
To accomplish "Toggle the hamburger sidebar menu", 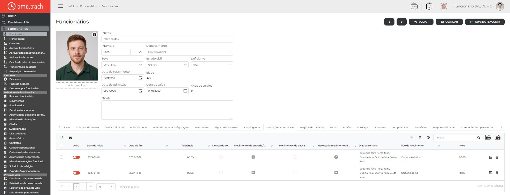I will point(61,6).
